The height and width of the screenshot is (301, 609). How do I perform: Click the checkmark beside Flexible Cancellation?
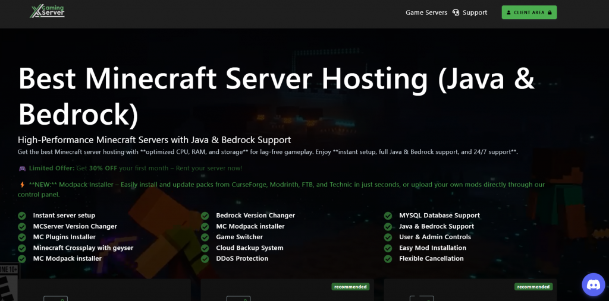point(388,259)
